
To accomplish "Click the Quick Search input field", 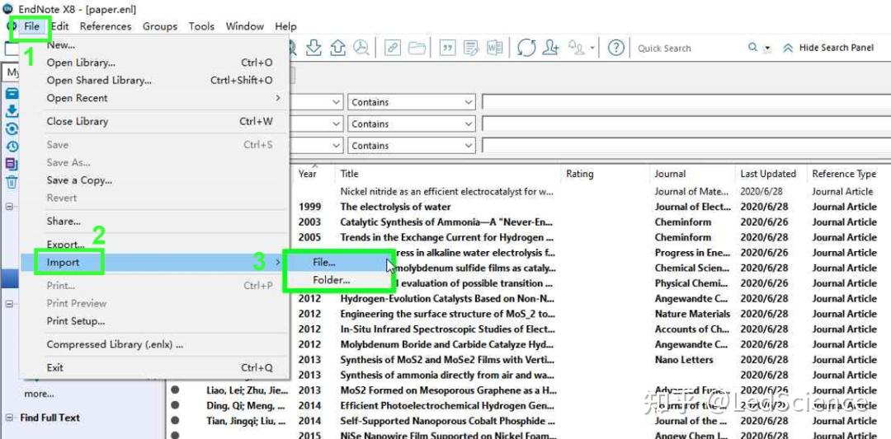I will pos(688,49).
